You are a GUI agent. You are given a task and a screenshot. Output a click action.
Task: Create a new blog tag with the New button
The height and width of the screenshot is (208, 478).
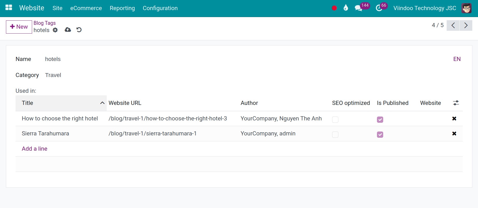(x=19, y=27)
